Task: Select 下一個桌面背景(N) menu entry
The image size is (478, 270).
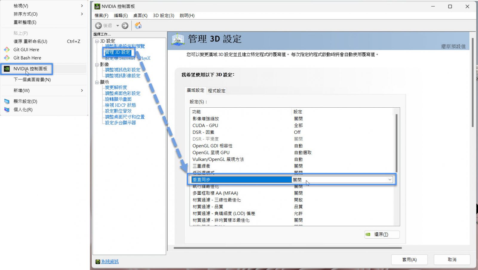Action: point(44,80)
